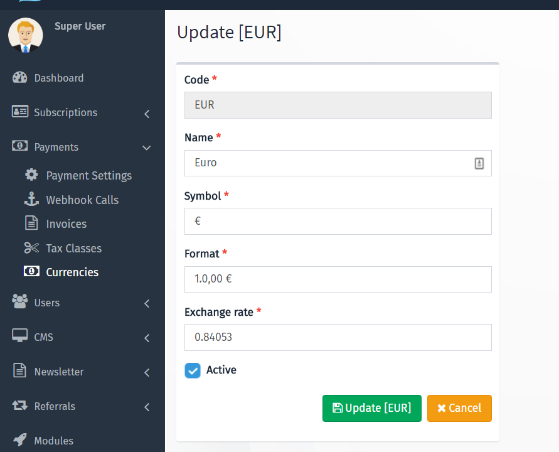Click the Symbol field label
Screen dimensions: 559x452
[203, 196]
